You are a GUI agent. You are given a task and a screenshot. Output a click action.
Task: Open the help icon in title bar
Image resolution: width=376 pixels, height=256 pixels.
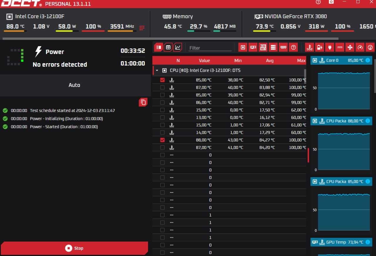(x=318, y=2)
